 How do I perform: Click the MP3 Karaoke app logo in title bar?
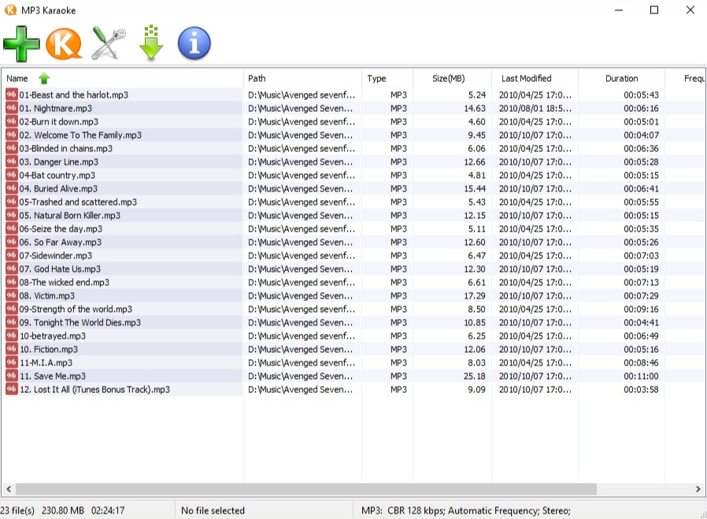10,10
